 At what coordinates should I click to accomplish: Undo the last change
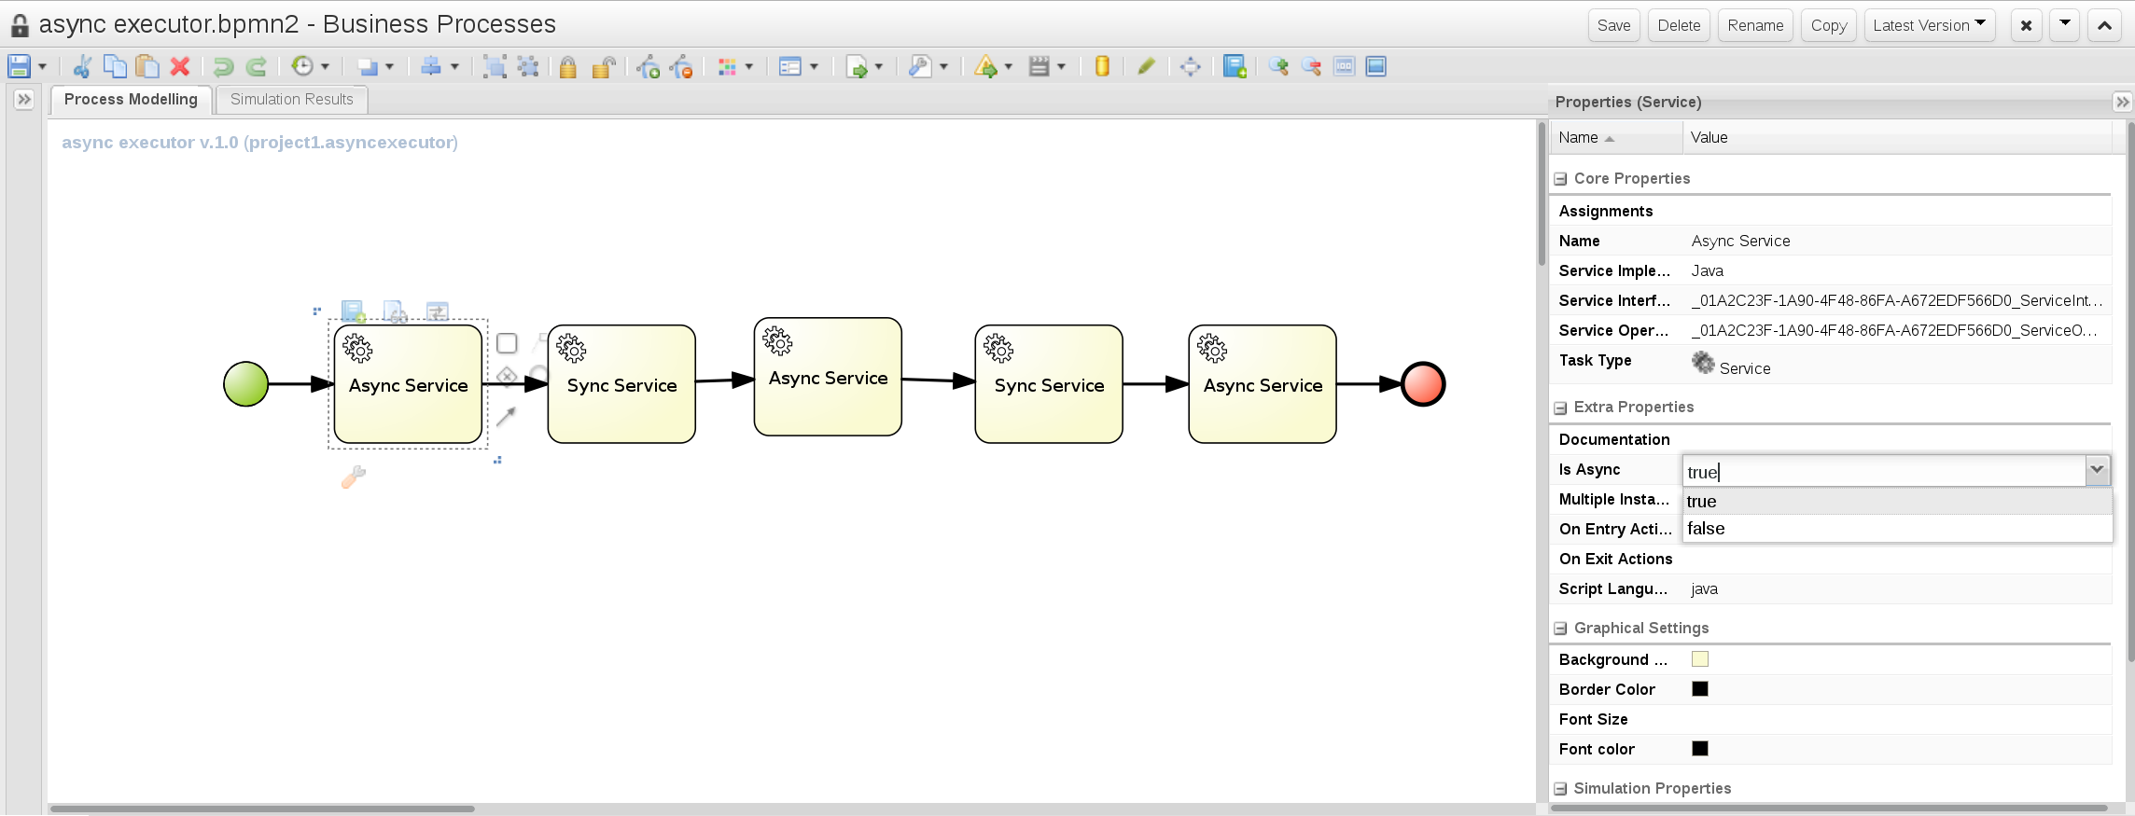223,66
